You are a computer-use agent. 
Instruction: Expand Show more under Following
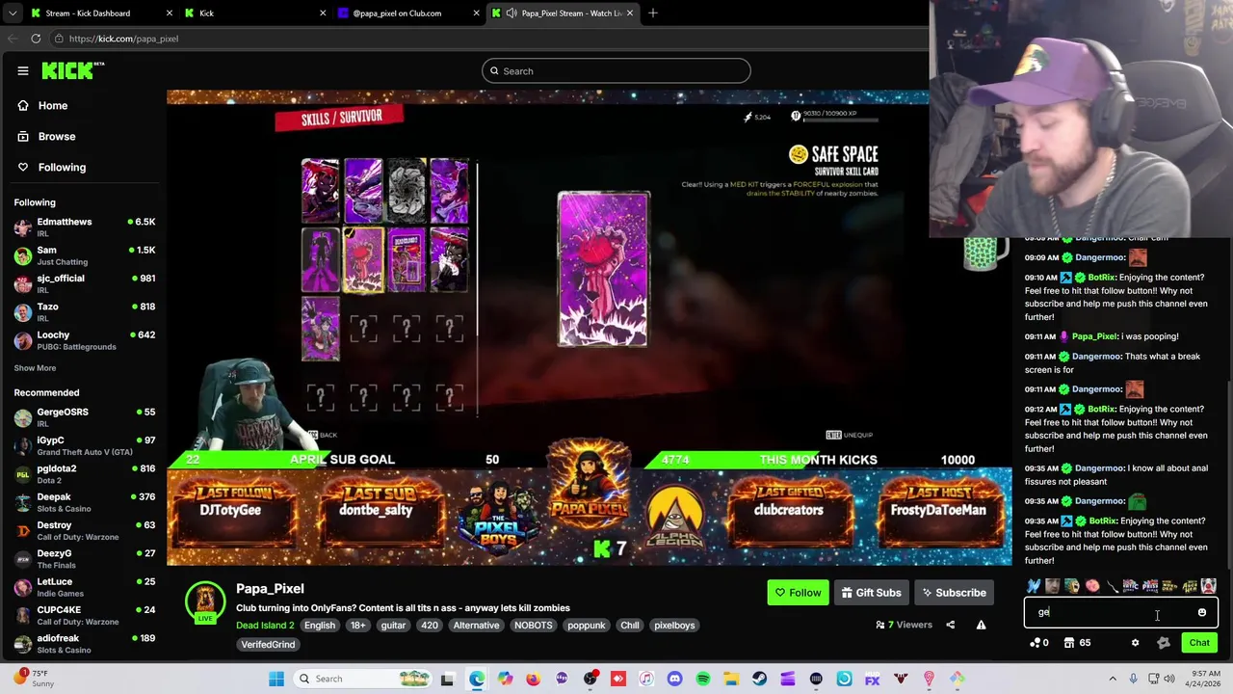pos(35,367)
